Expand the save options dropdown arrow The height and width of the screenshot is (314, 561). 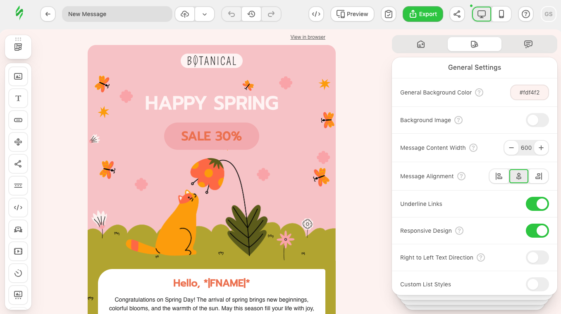click(x=205, y=14)
